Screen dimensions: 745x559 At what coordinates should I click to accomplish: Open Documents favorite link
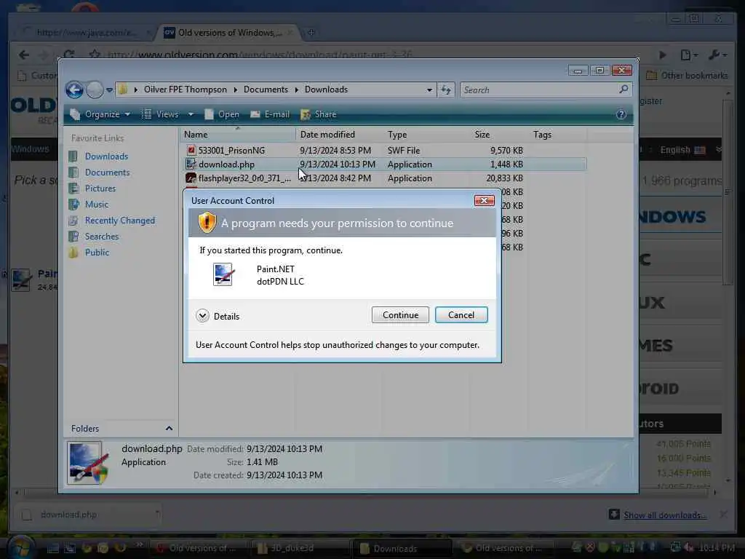tap(107, 172)
